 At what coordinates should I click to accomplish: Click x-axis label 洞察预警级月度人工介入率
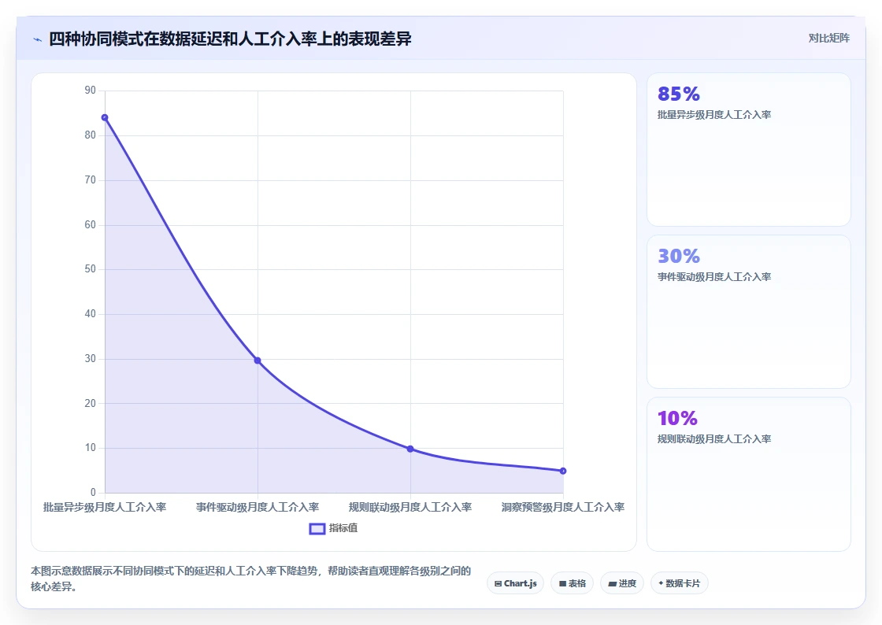pyautogui.click(x=563, y=507)
